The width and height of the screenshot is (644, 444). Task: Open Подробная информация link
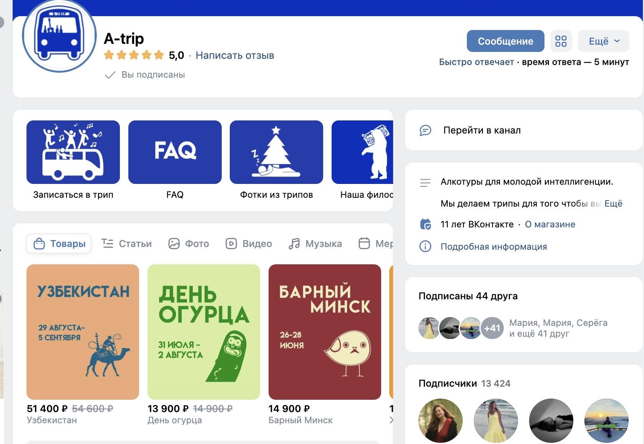[x=494, y=247]
